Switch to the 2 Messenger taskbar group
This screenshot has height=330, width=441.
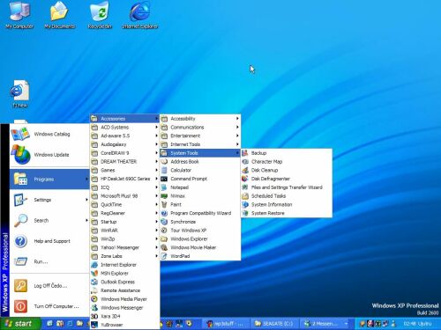(x=325, y=324)
